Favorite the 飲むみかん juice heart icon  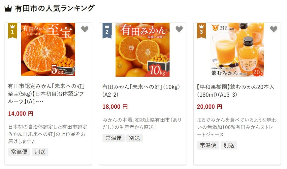(274, 29)
